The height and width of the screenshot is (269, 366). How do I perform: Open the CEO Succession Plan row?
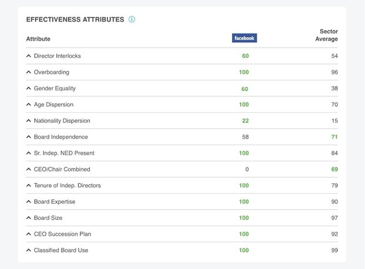(29, 234)
